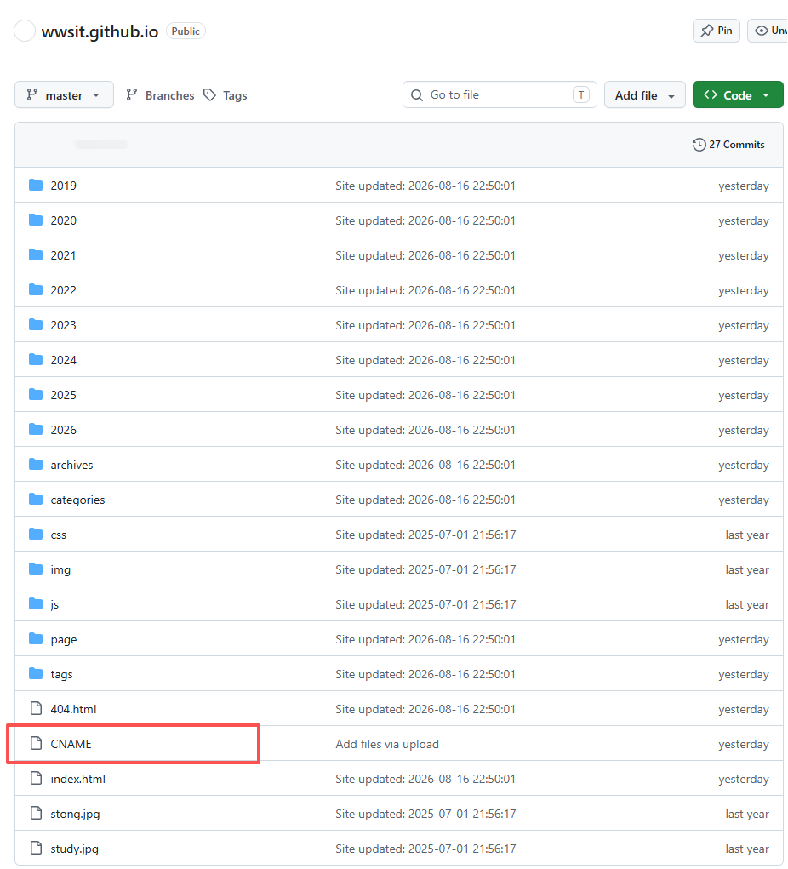The width and height of the screenshot is (788, 869).
Task: Click the folder icon of 2025
Action: [x=36, y=395]
